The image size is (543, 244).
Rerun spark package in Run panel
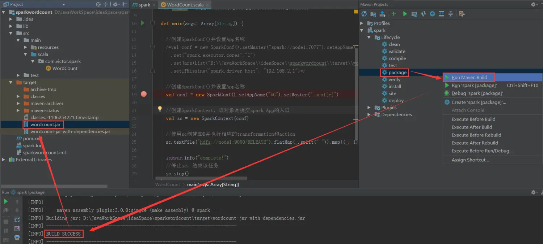6,201
